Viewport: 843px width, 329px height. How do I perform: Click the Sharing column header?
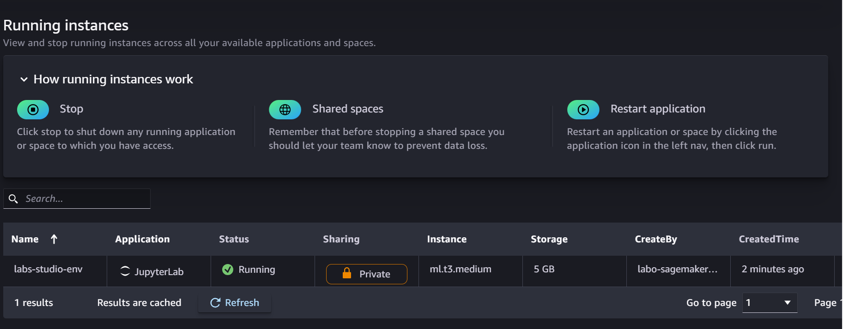[x=341, y=239]
